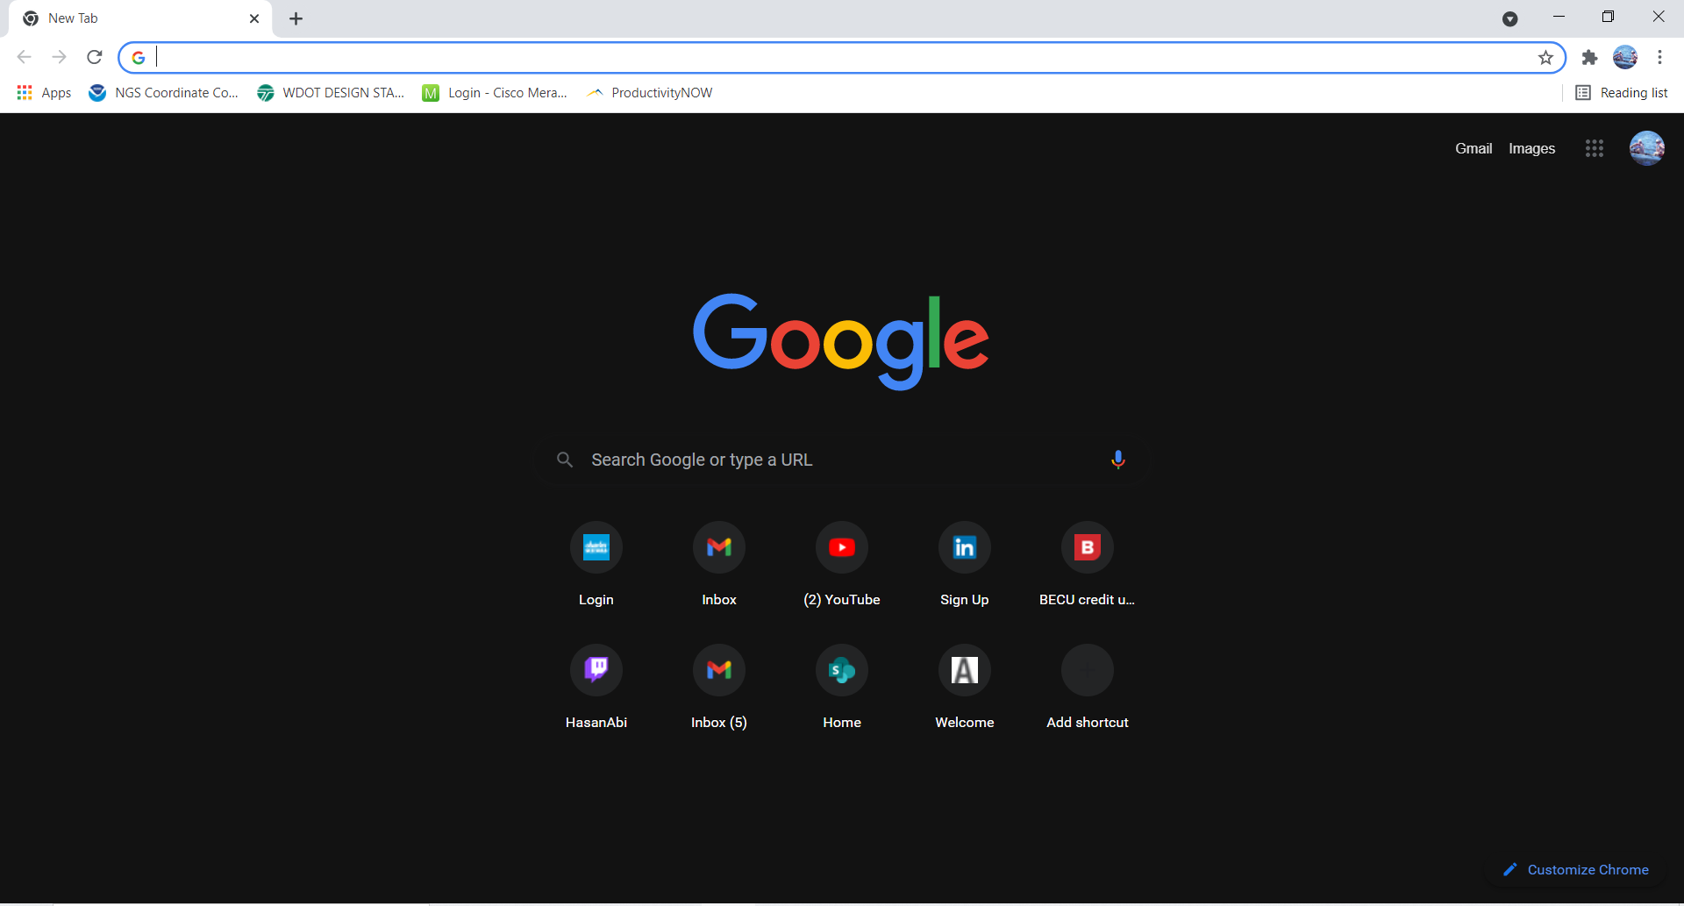Viewport: 1684px width, 906px height.
Task: Open the Welcome shortcut tile
Action: tap(965, 688)
